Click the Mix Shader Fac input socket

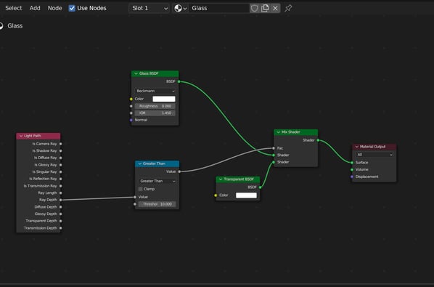(274, 148)
